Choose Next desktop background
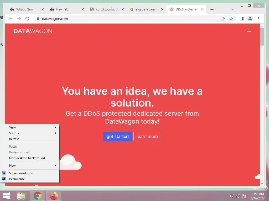269x201 pixels. click(x=33, y=158)
